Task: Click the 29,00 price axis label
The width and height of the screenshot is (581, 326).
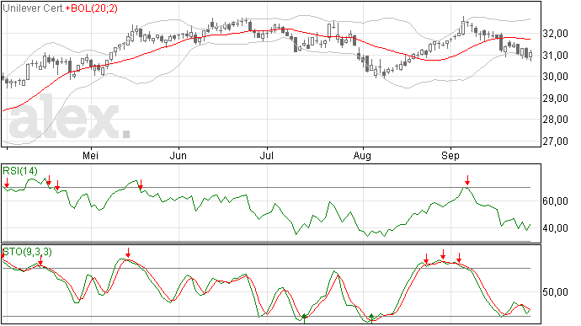Action: click(x=555, y=99)
